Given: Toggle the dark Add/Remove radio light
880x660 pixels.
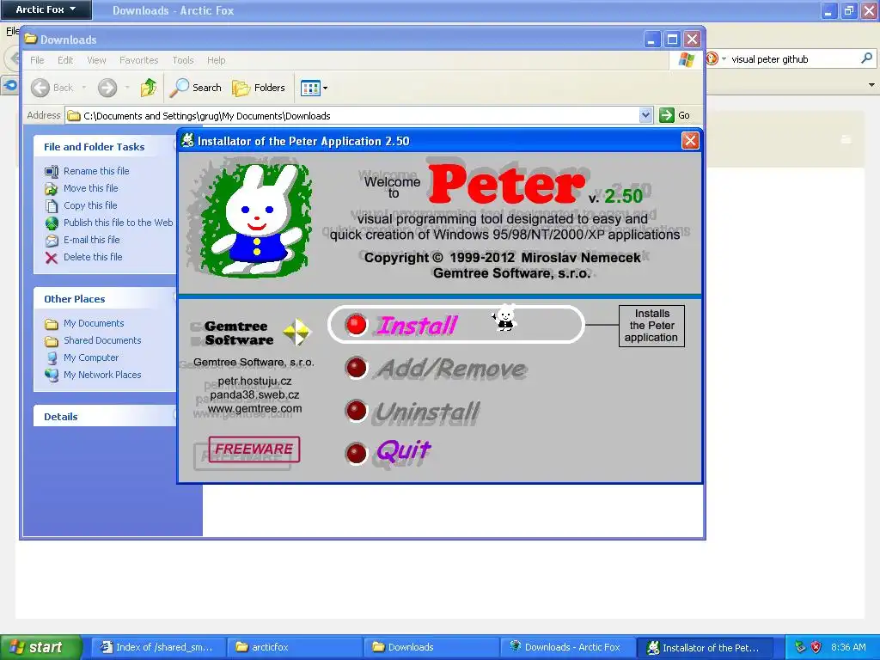Looking at the screenshot, I should tap(356, 368).
